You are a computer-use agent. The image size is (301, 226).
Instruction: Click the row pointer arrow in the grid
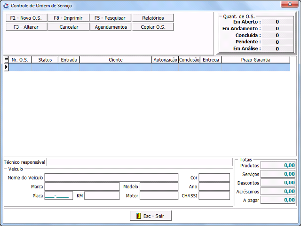click(6, 67)
